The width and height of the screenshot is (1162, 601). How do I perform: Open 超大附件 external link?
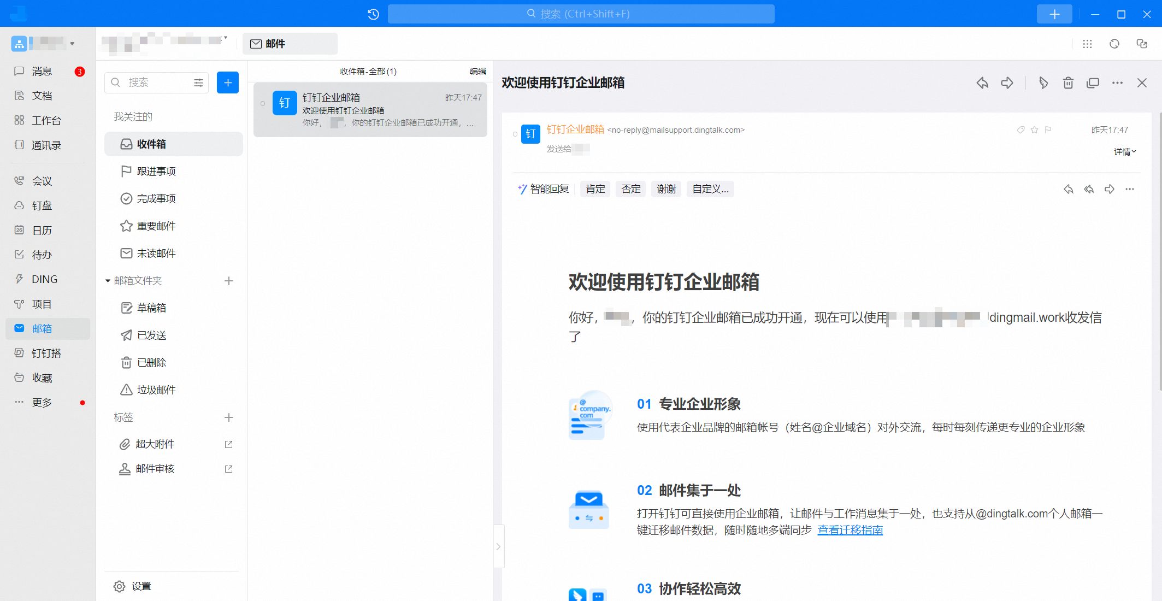tap(228, 444)
